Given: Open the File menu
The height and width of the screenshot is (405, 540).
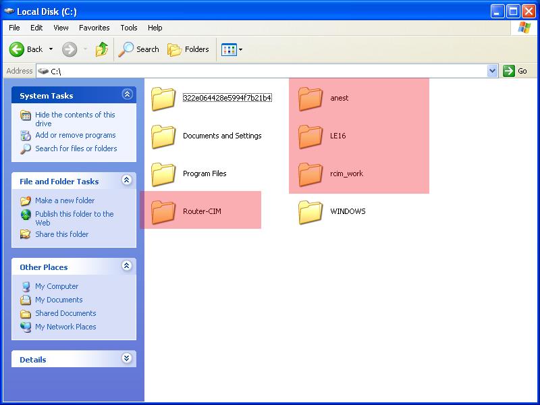Looking at the screenshot, I should (x=14, y=28).
